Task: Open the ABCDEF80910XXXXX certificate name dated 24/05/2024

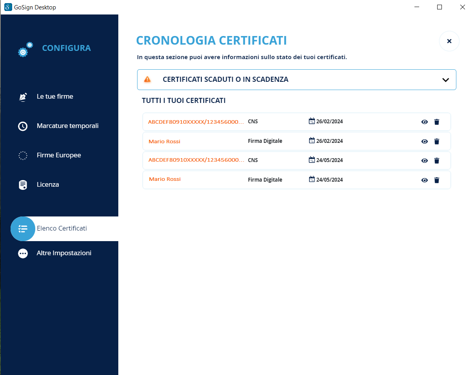Action: click(196, 160)
